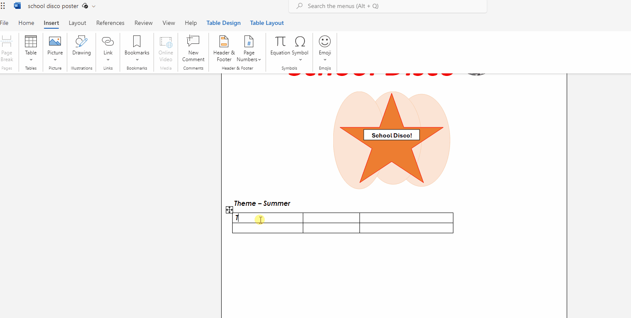The height and width of the screenshot is (318, 631).
Task: Open the Drawing tool
Action: click(x=81, y=46)
